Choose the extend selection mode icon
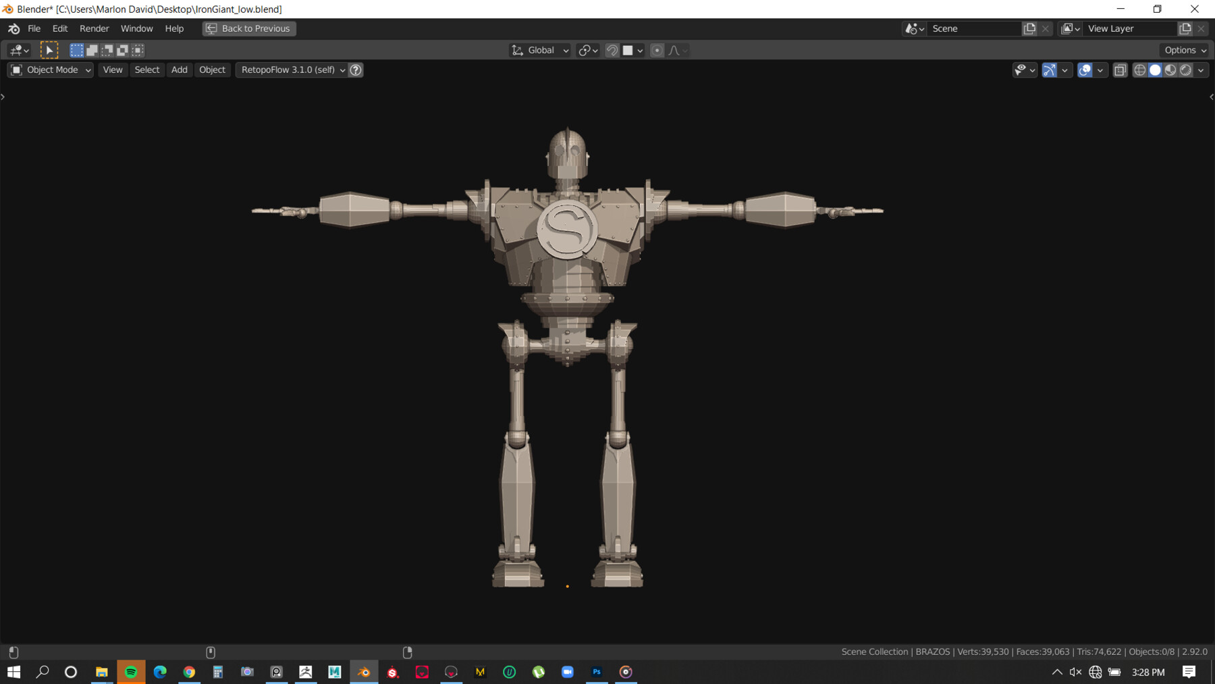This screenshot has width=1215, height=684. [92, 50]
